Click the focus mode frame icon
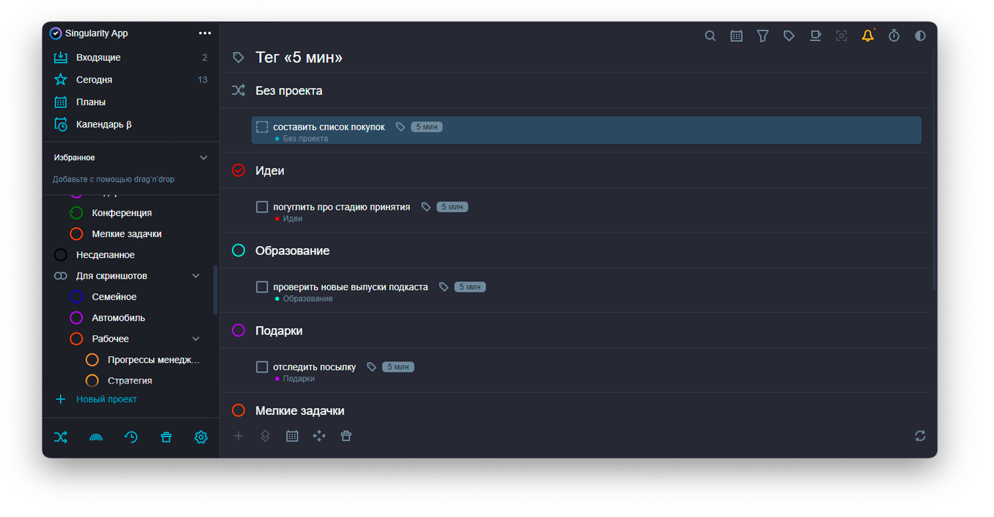 click(x=841, y=36)
